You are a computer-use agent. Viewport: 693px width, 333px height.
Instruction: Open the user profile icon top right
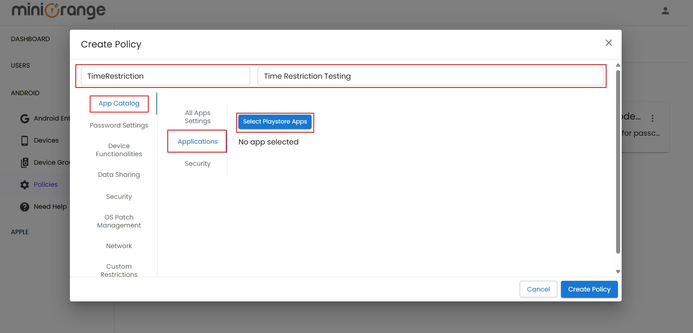point(666,11)
